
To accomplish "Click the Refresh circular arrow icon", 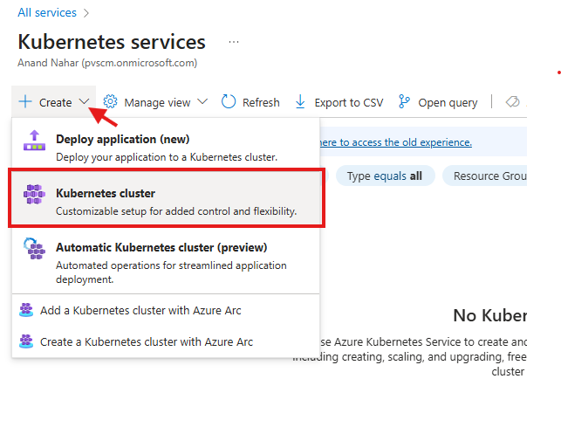I will click(229, 101).
